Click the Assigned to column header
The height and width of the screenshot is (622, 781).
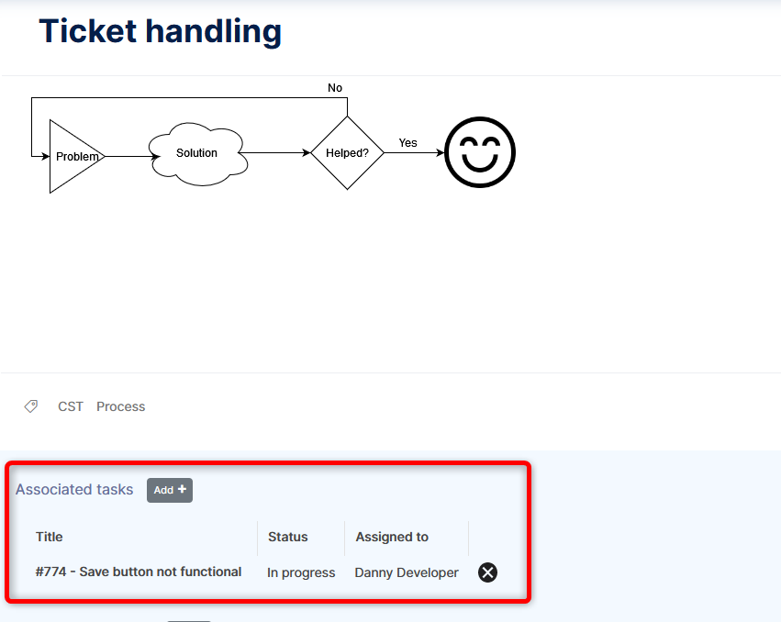click(x=392, y=537)
